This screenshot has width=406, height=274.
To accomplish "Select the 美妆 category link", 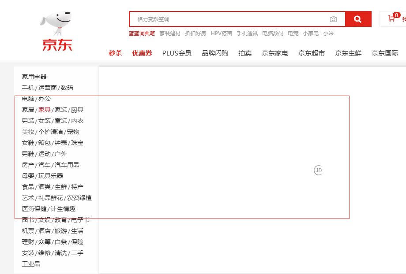I will tap(28, 132).
